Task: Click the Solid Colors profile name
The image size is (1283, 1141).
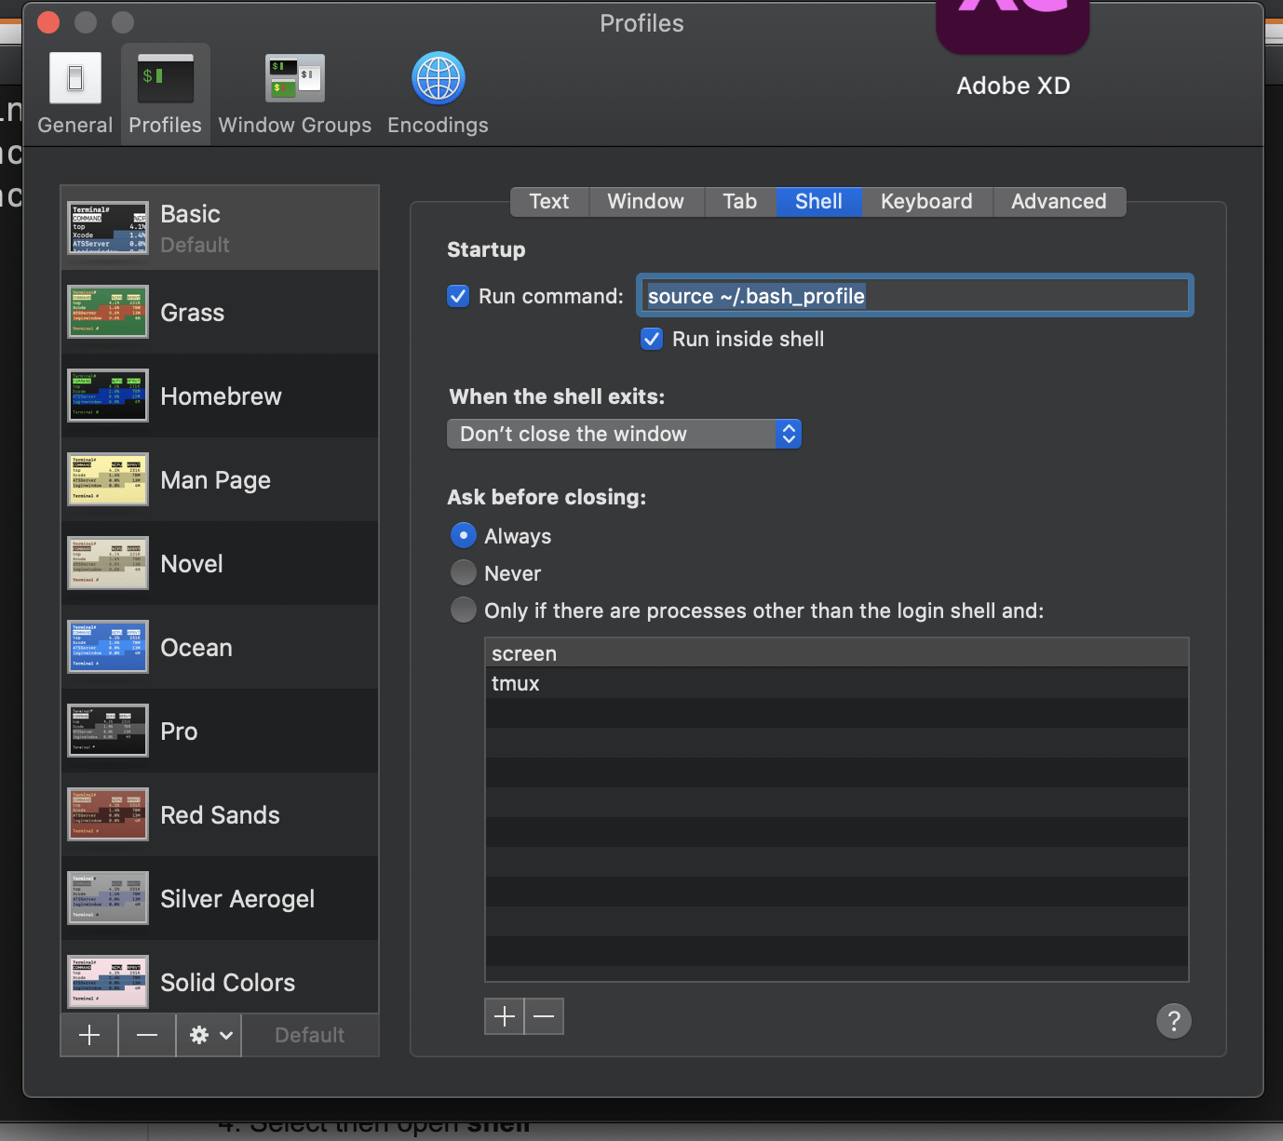Action: click(227, 983)
